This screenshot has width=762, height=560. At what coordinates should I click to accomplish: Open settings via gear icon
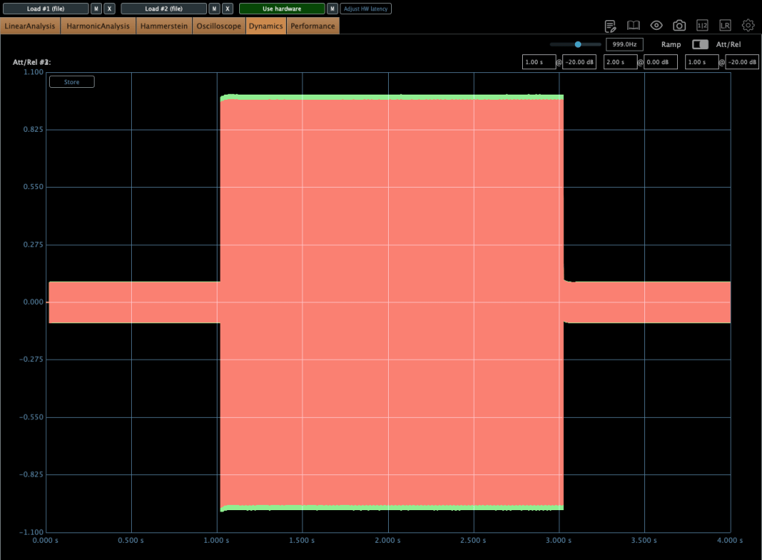(748, 25)
